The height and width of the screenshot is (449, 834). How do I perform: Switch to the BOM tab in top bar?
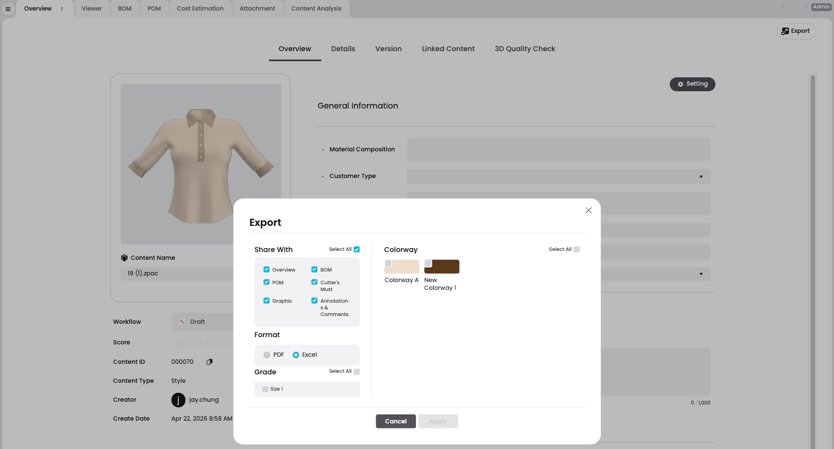click(125, 9)
